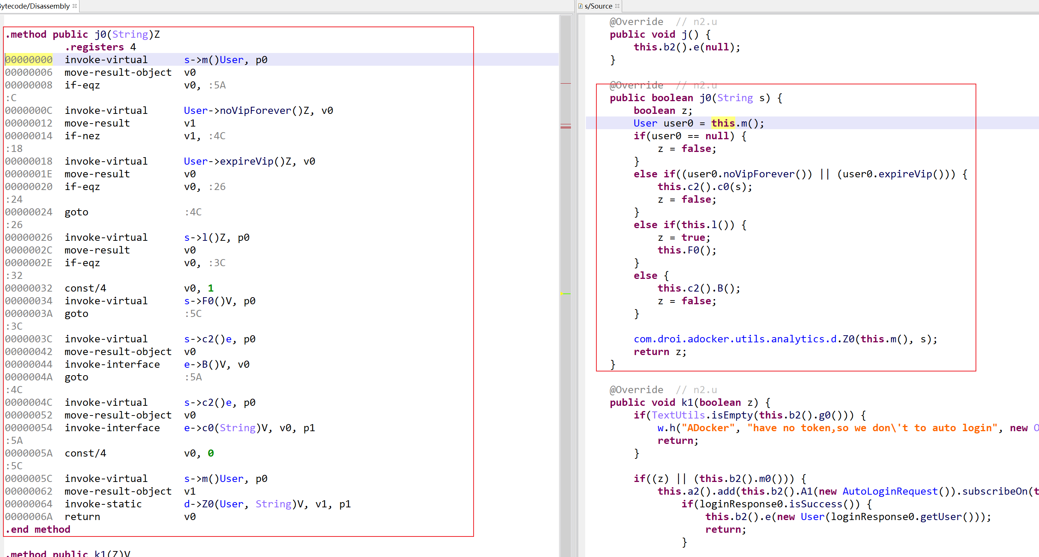This screenshot has height=557, width=1039.
Task: Close the s/Source tab
Action: 617,6
